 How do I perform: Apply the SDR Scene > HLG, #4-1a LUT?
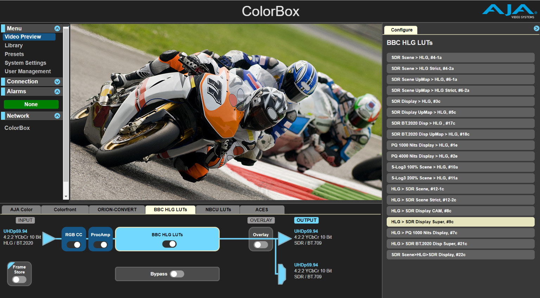click(460, 57)
